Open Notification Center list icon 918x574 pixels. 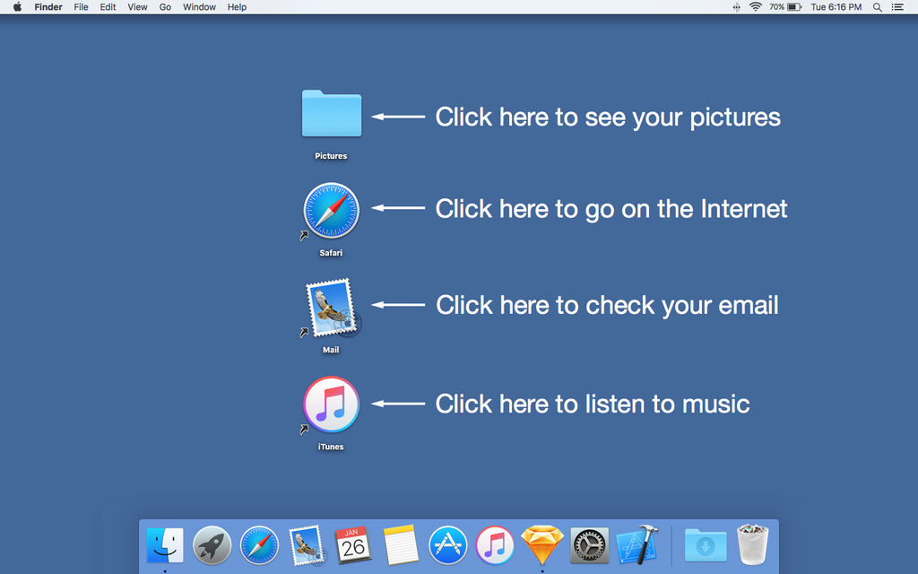click(897, 7)
